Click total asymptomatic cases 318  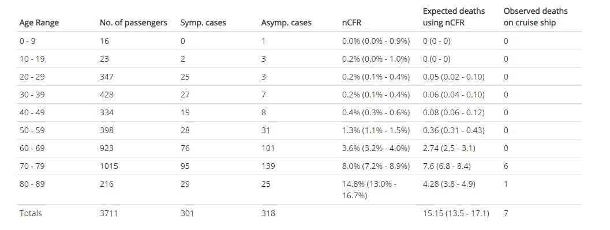268,213
